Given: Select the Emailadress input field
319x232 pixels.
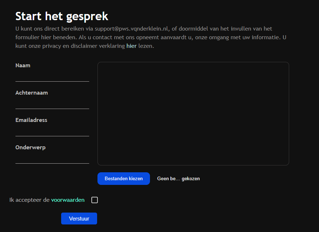Looking at the screenshot, I should pyautogui.click(x=52, y=131).
